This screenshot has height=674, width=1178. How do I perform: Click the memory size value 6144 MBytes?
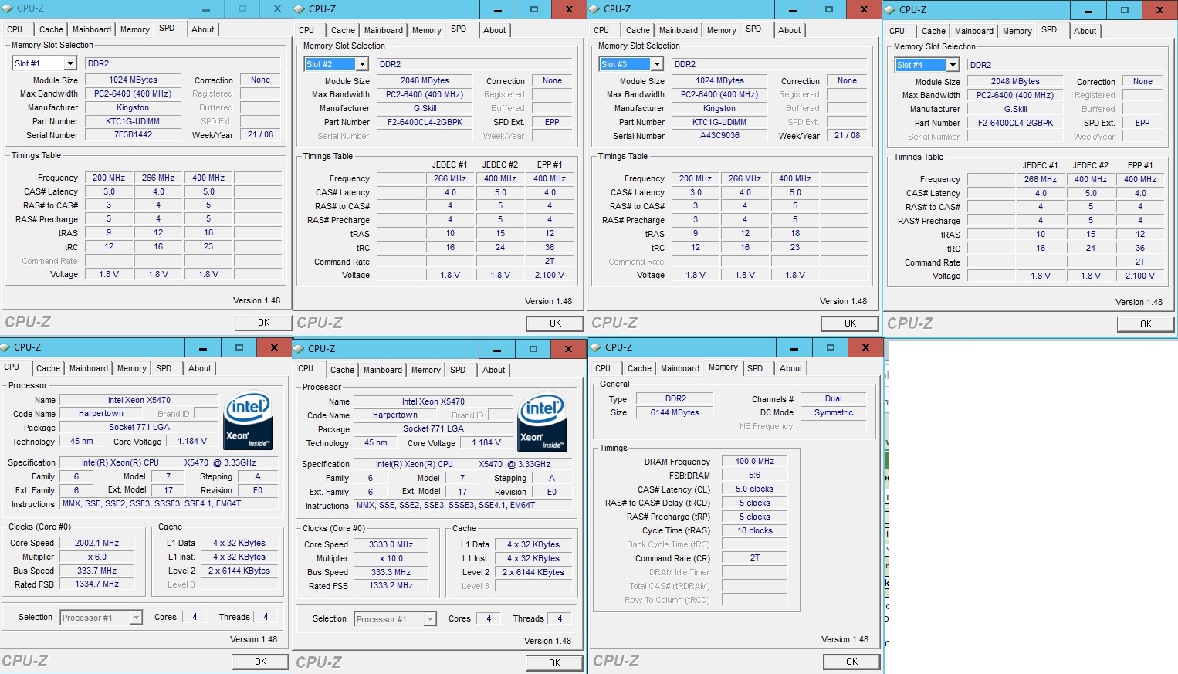(675, 413)
